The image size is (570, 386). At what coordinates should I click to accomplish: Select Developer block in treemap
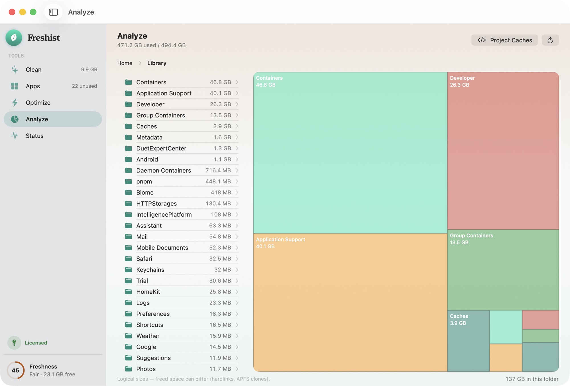503,151
